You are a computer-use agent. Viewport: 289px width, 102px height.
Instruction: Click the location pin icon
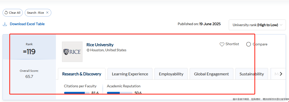coord(88,50)
